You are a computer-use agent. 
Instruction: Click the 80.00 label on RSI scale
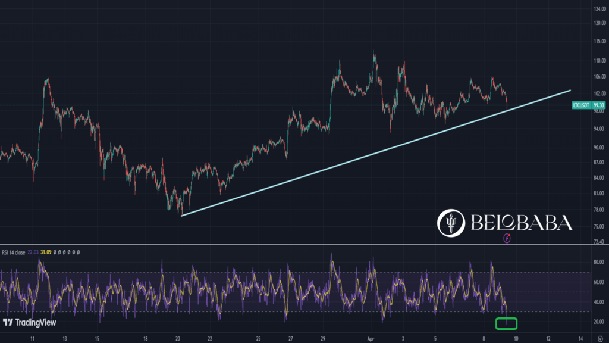point(598,262)
